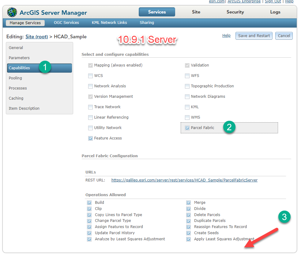Uncheck Feature Access capability
301x259 pixels.
(x=90, y=138)
